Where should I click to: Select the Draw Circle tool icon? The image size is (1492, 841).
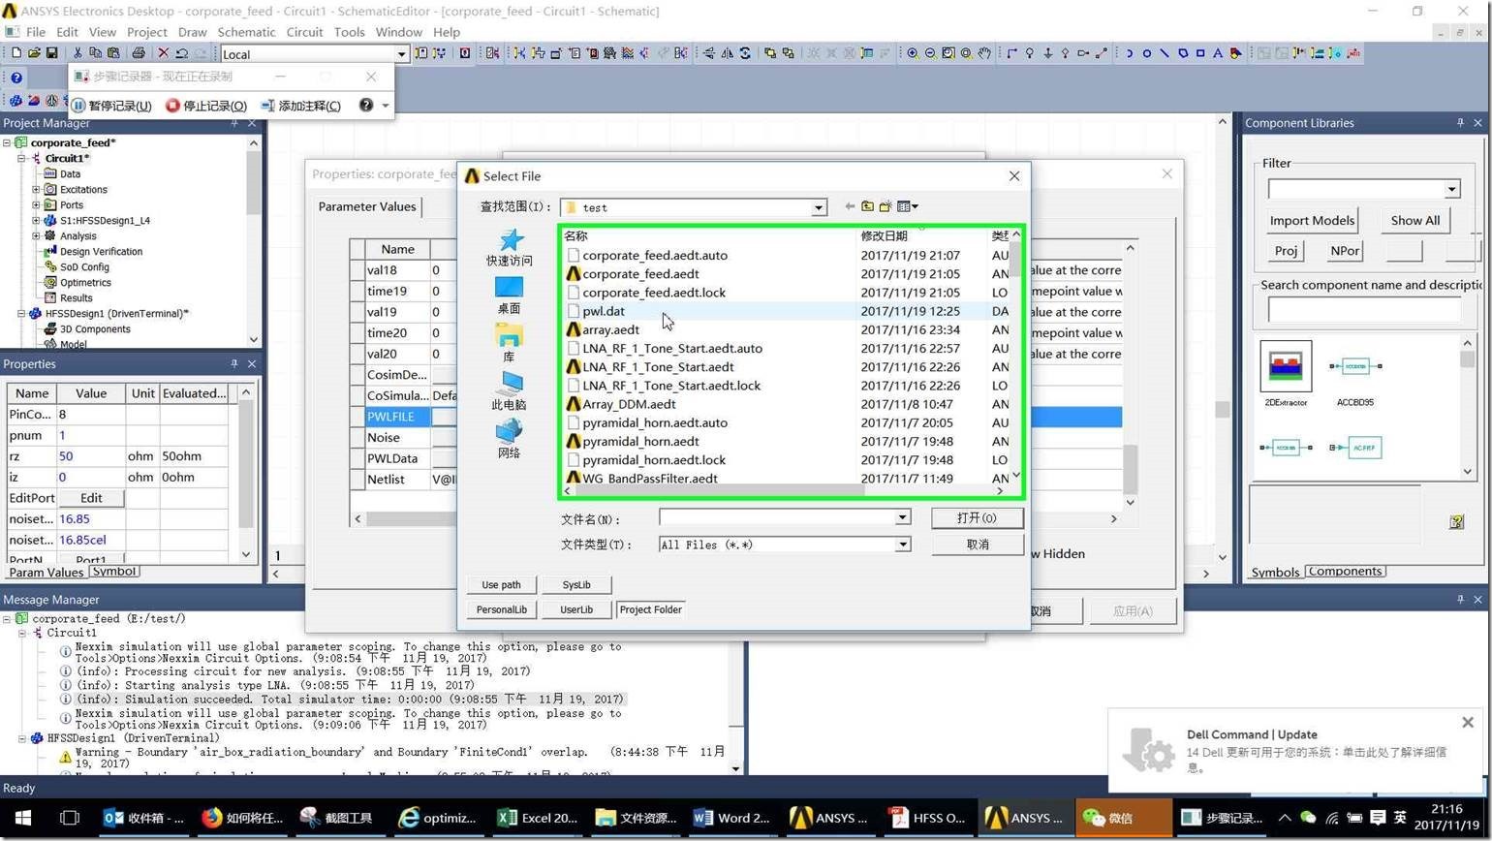click(x=1146, y=53)
